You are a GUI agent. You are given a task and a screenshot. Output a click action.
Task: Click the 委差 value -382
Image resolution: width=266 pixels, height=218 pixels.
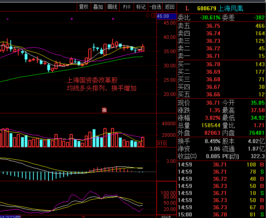pos(259,17)
